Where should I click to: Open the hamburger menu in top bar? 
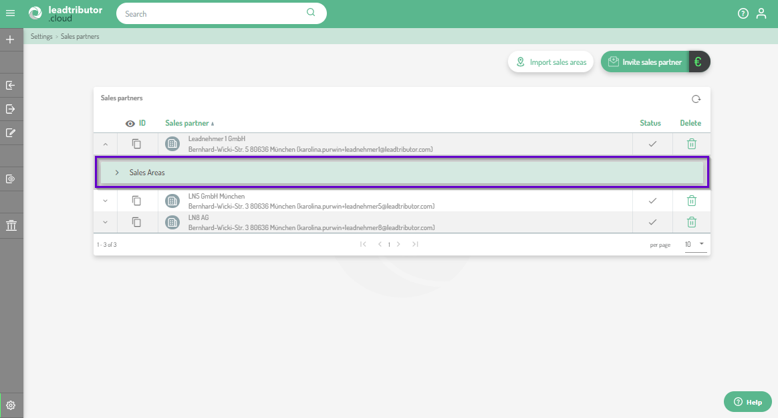click(10, 13)
